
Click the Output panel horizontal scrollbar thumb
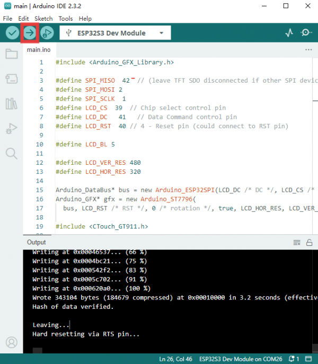click(x=38, y=350)
